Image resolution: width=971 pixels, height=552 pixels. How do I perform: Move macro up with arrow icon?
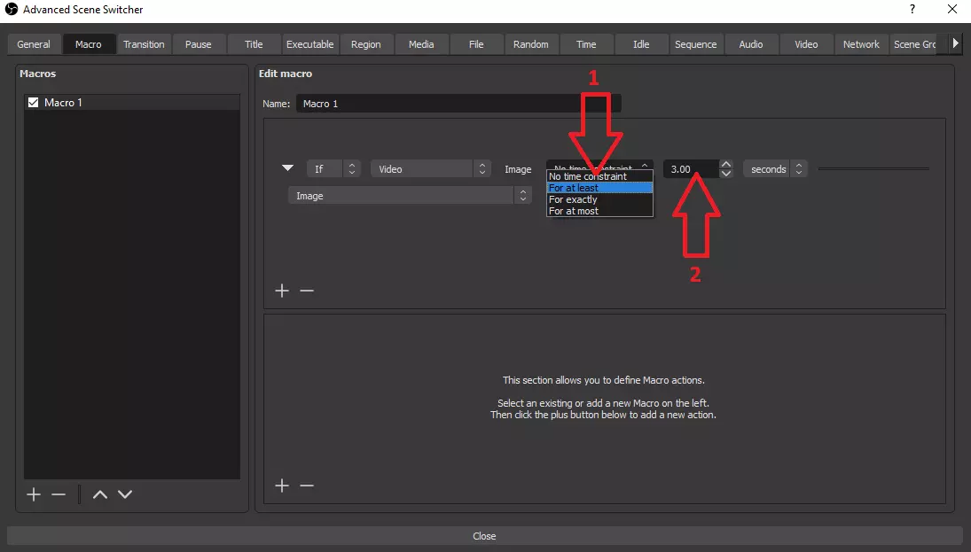pos(100,494)
